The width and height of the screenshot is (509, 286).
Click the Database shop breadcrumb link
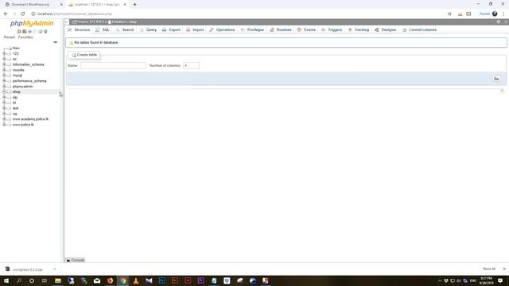122,21
